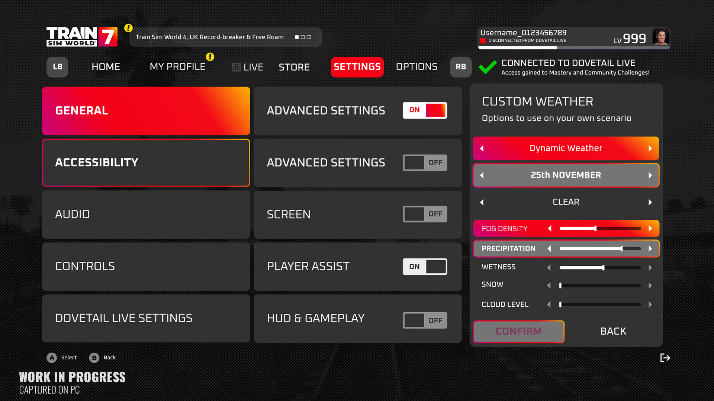Open the player avatar picture

661,37
